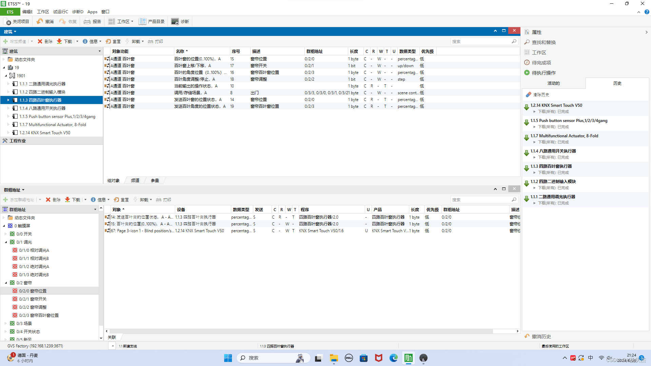Collapse the 0/2 curtain group address node

6,283
